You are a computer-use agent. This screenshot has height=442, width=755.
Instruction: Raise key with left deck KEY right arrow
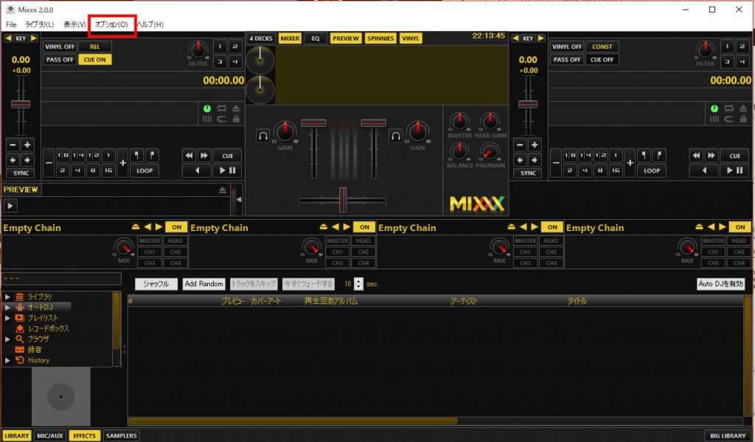click(34, 38)
